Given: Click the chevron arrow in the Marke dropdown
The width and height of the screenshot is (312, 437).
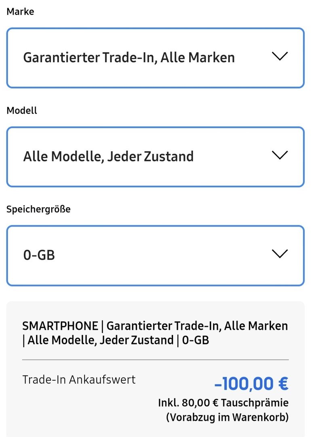Looking at the screenshot, I should 280,57.
